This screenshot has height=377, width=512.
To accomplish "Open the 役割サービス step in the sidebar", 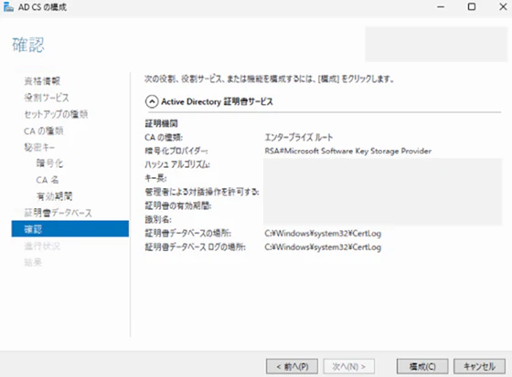I will (x=47, y=98).
